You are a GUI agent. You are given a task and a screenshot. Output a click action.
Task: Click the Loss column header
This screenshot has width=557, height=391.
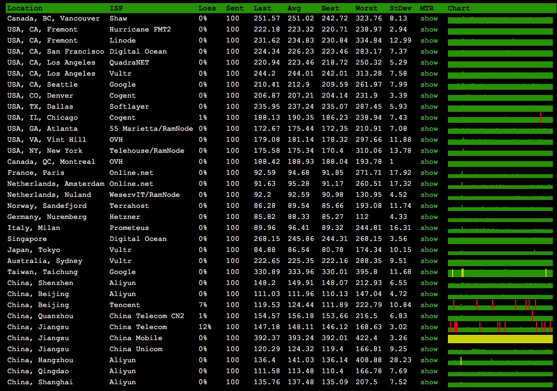[x=207, y=8]
